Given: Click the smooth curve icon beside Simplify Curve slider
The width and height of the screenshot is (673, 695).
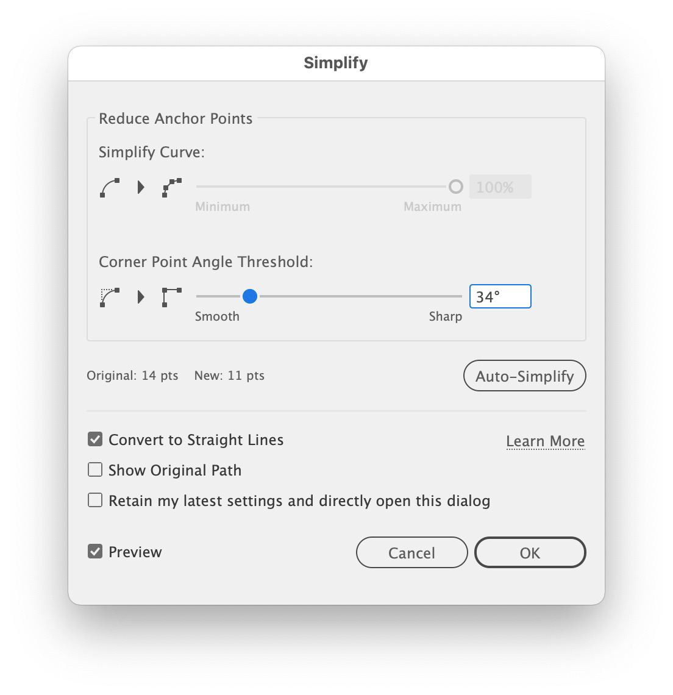Looking at the screenshot, I should 110,188.
